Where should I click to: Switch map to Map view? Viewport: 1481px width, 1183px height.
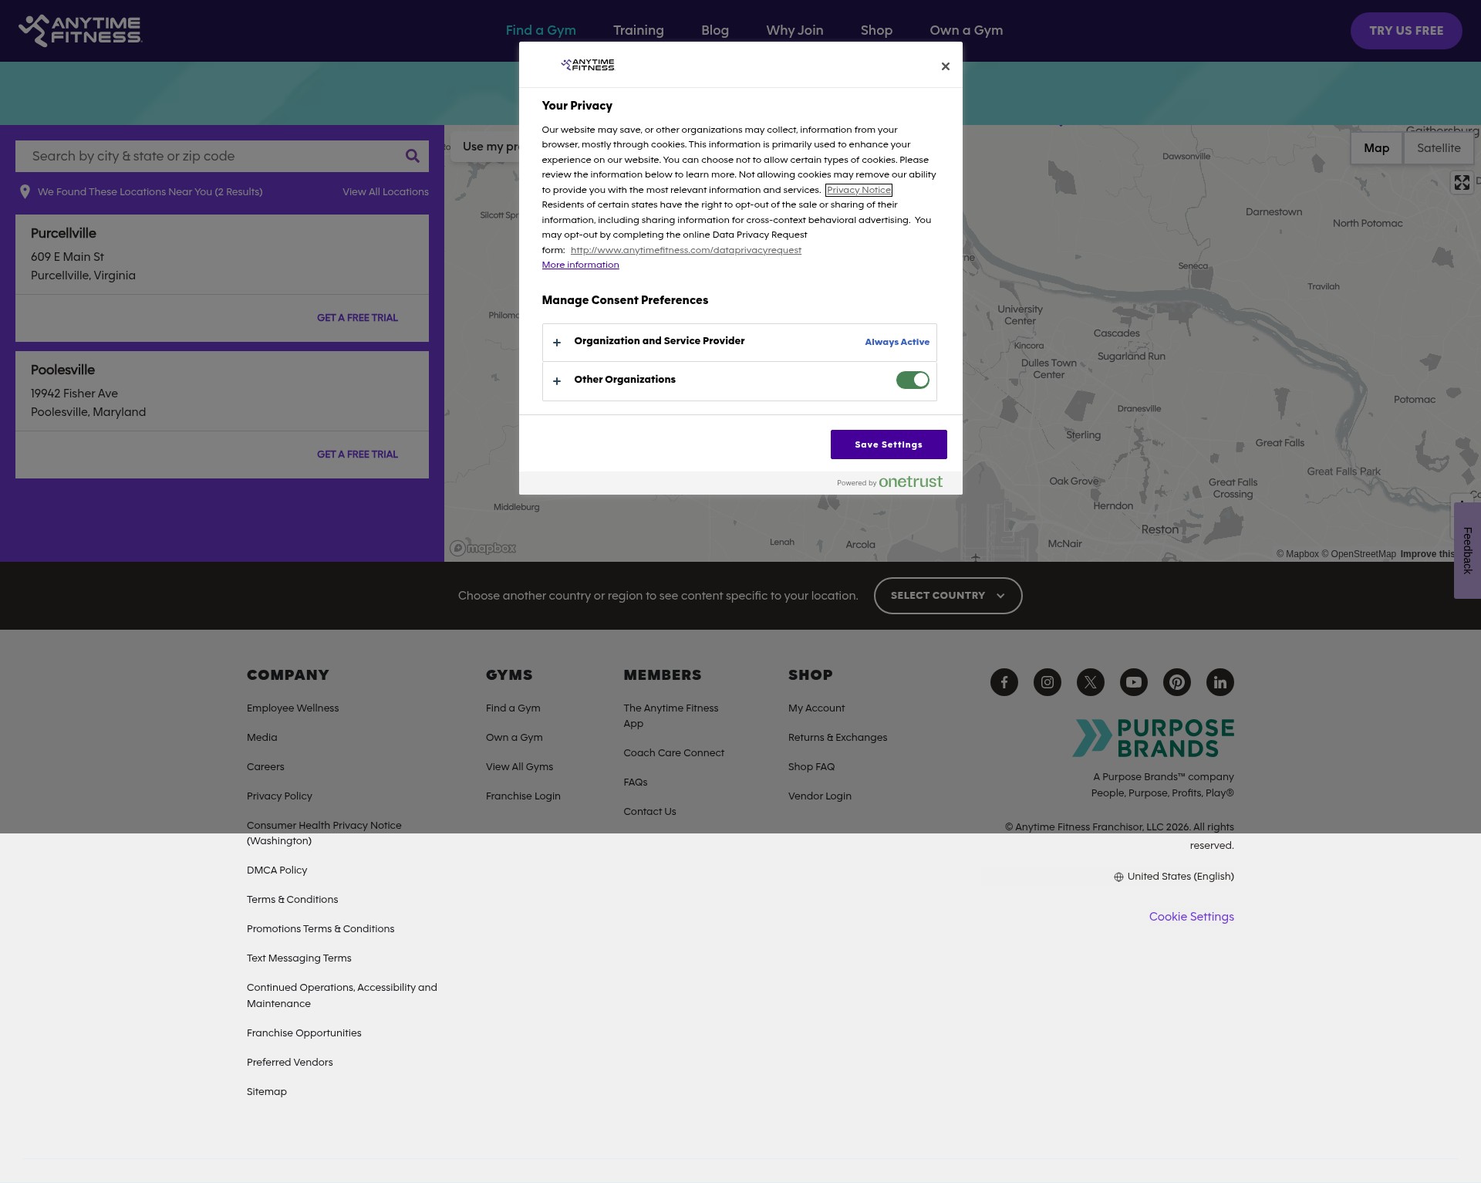(x=1376, y=148)
